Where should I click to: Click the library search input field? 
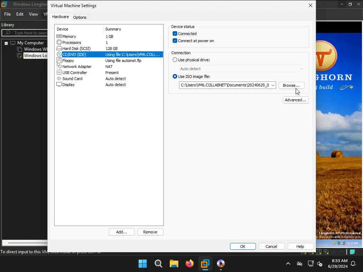coord(25,33)
